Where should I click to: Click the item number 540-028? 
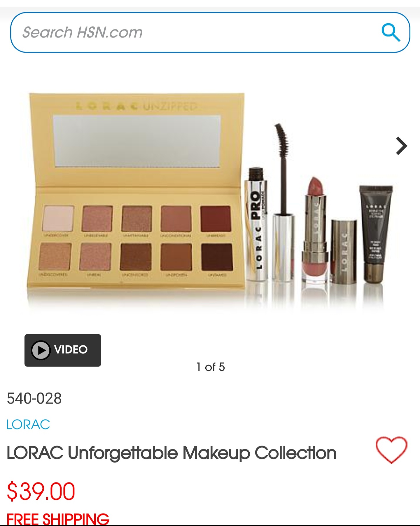click(34, 399)
